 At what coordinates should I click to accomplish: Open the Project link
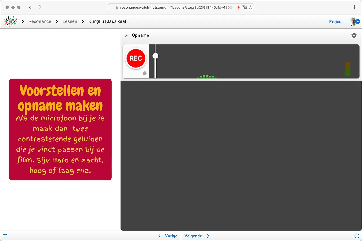click(336, 21)
